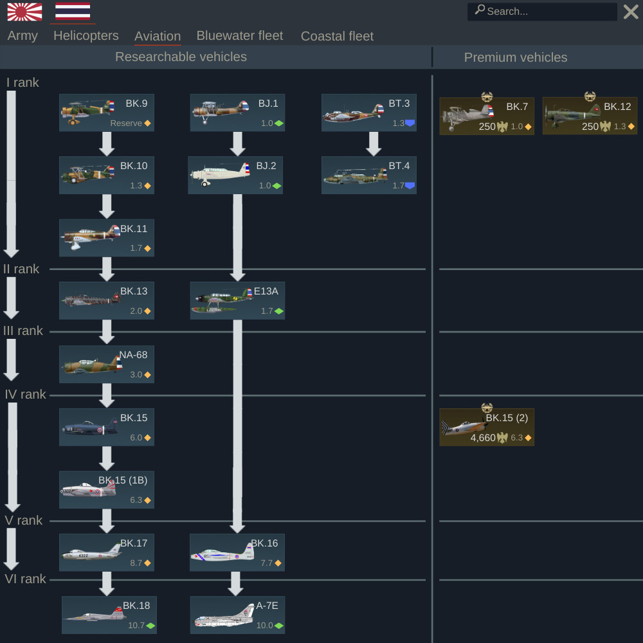Click the search magnifier icon

[480, 10]
